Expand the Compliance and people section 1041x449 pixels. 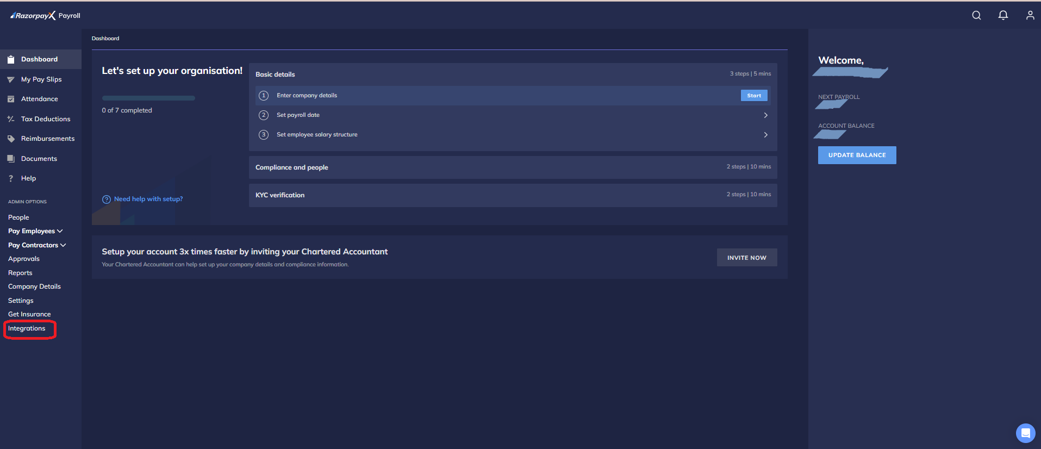513,167
